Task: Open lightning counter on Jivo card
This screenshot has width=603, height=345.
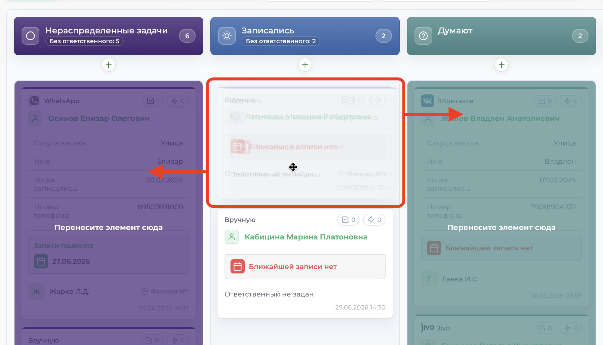Action: point(571,328)
